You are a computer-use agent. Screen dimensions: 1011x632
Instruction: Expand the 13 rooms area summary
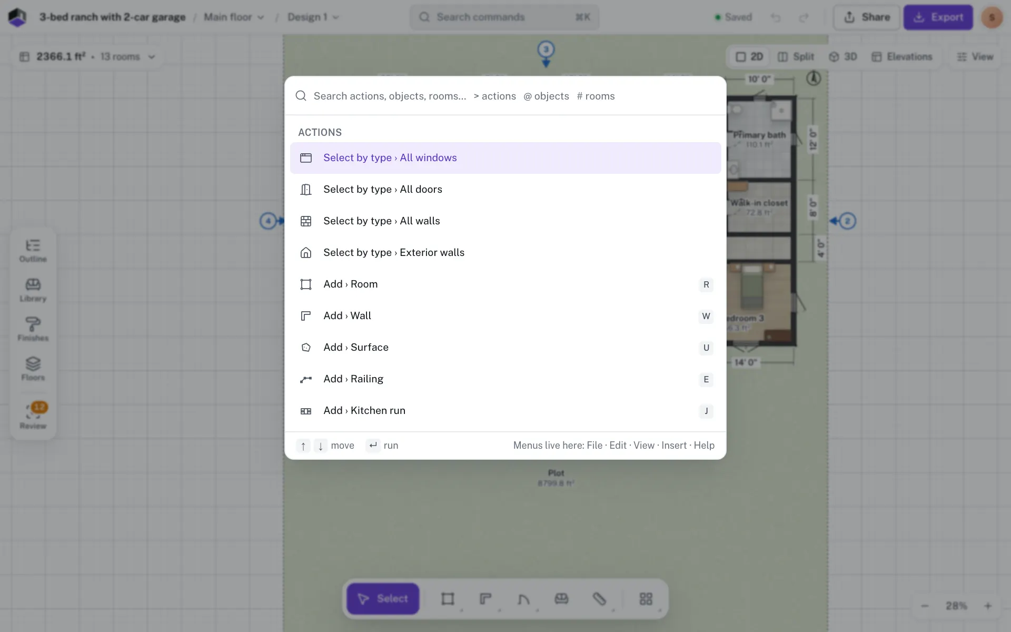tap(87, 56)
